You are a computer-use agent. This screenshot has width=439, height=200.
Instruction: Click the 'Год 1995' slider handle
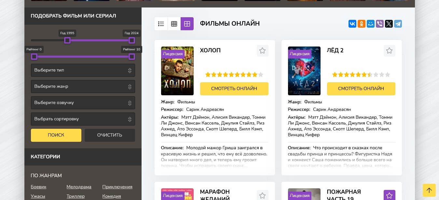[67, 40]
